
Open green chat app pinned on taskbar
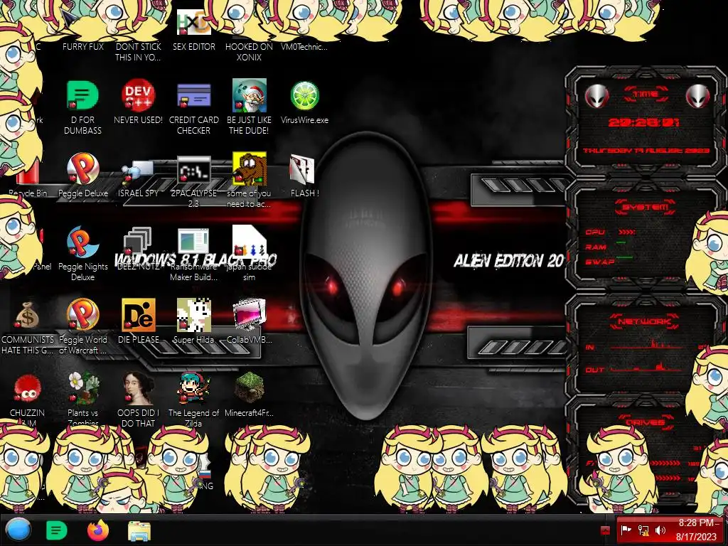[56, 530]
